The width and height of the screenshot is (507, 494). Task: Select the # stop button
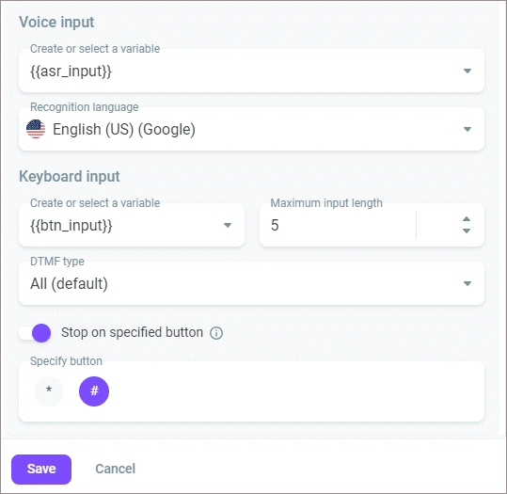94,391
